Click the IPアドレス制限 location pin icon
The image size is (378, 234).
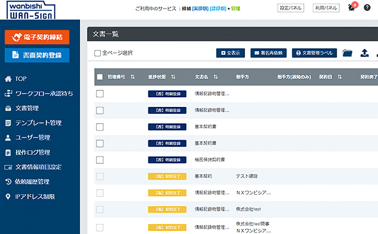click(8, 196)
